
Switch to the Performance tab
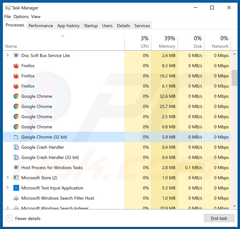click(41, 26)
